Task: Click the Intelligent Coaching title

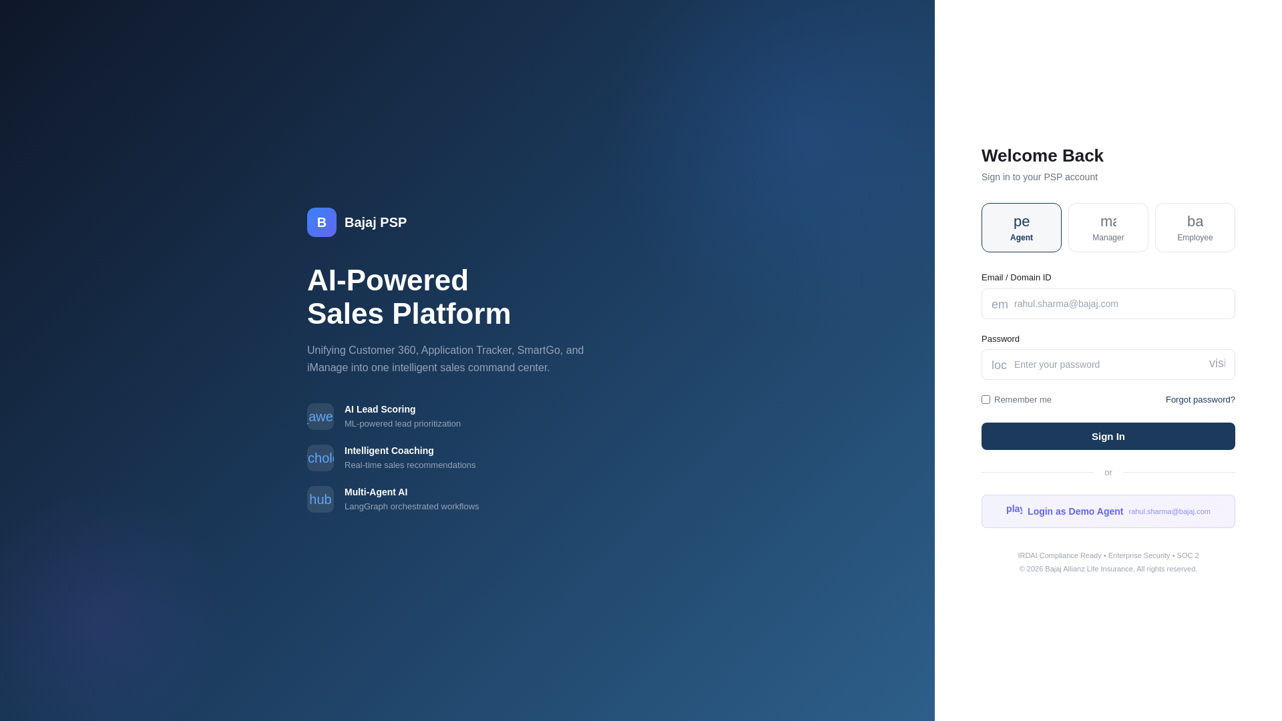Action: [x=389, y=451]
